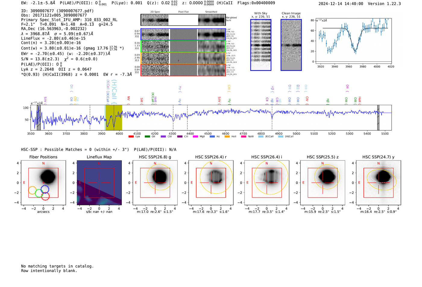Screen dimensions: 422x287
Task: Click the ID: 3090007677 line
Action: pyautogui.click(x=57, y=11)
